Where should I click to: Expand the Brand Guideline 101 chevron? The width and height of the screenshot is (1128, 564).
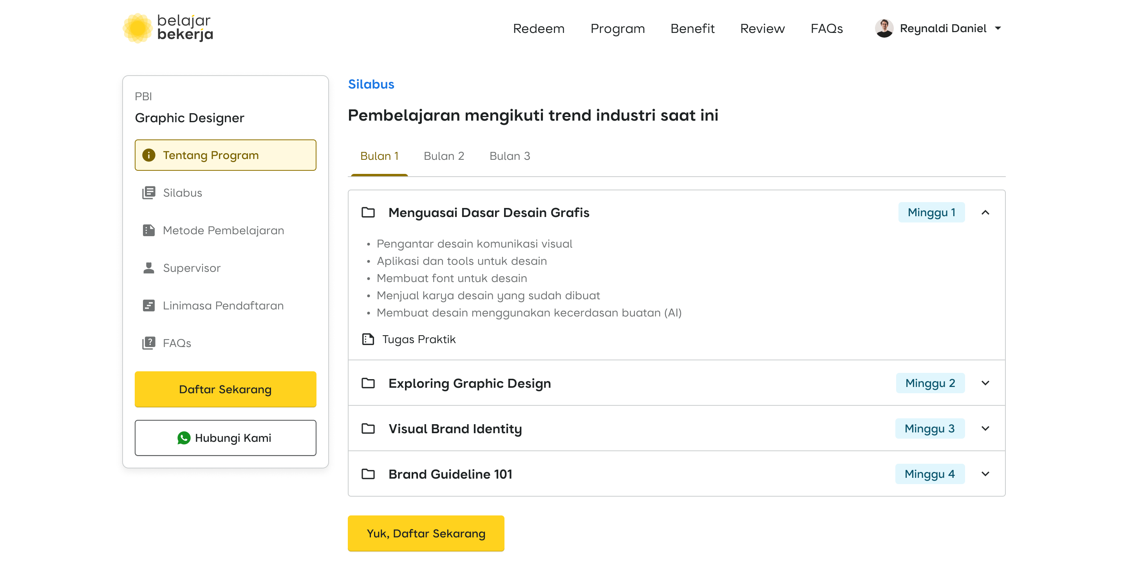tap(985, 474)
